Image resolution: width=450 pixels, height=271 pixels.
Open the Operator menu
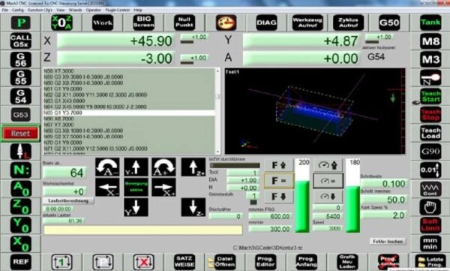click(94, 10)
